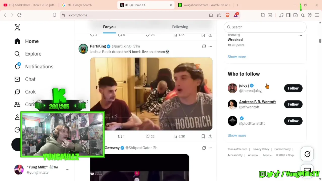View analytics 2.3K on PartiKing post
The height and width of the screenshot is (181, 322).
tap(179, 136)
